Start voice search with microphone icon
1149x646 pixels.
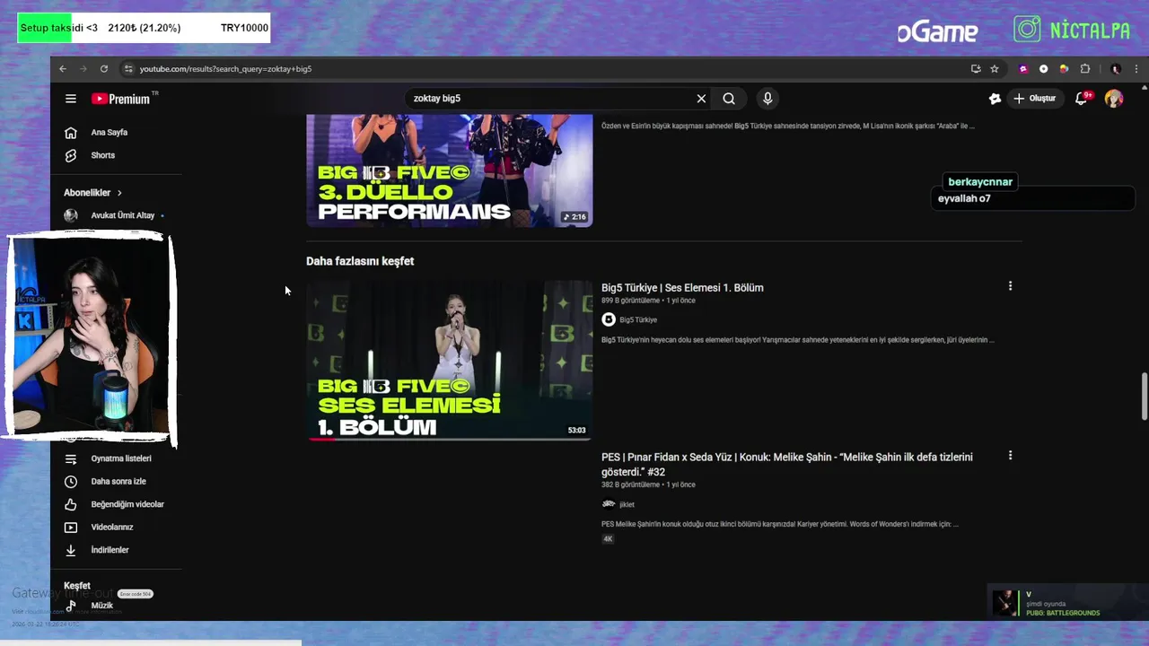tap(767, 99)
